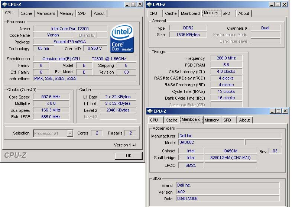Open Memory tab in Mainboard window

212,120
